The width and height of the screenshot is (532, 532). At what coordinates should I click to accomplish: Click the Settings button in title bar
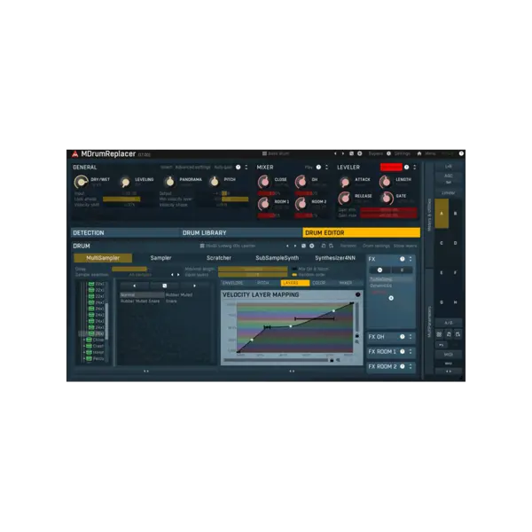pyautogui.click(x=403, y=153)
